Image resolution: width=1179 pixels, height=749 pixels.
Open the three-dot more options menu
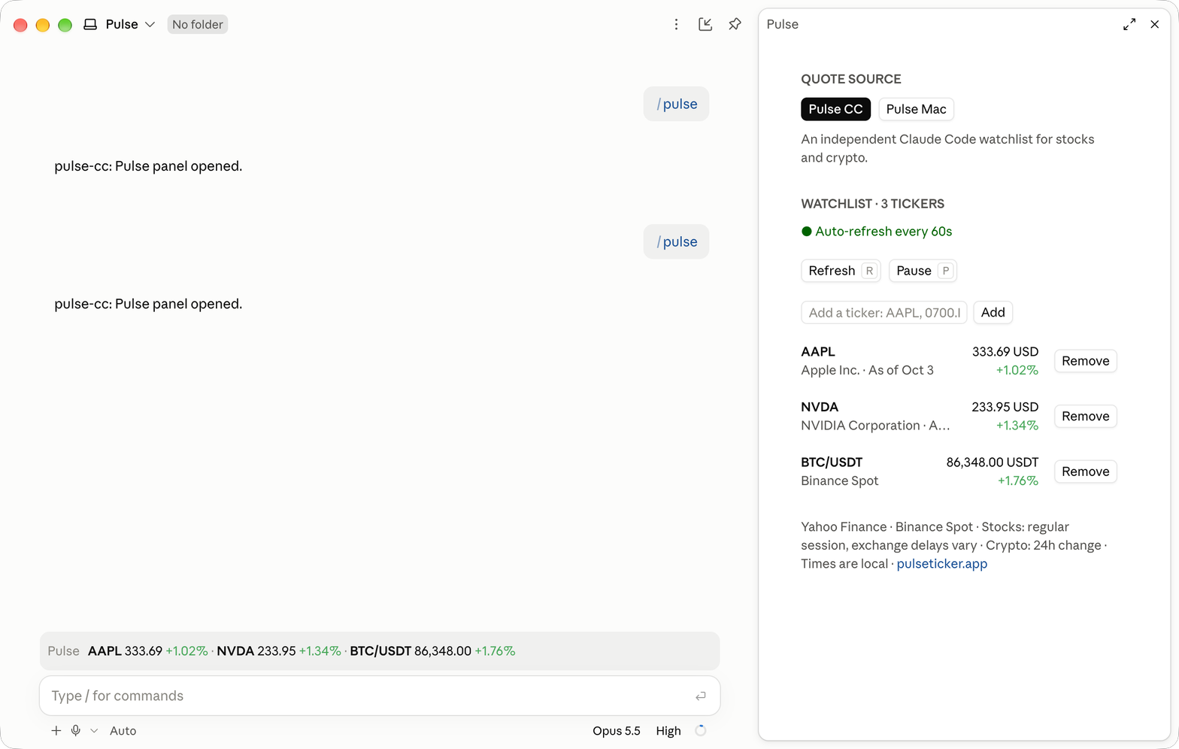pyautogui.click(x=676, y=24)
